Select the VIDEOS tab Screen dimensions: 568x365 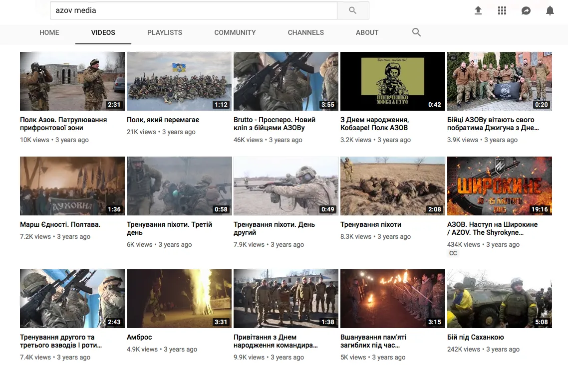tap(103, 32)
